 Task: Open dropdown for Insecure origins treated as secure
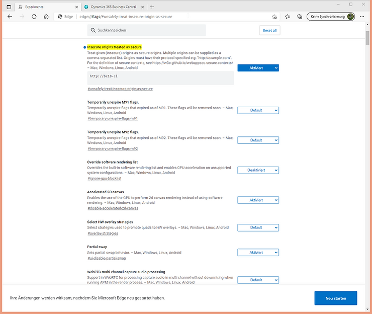pyautogui.click(x=258, y=68)
